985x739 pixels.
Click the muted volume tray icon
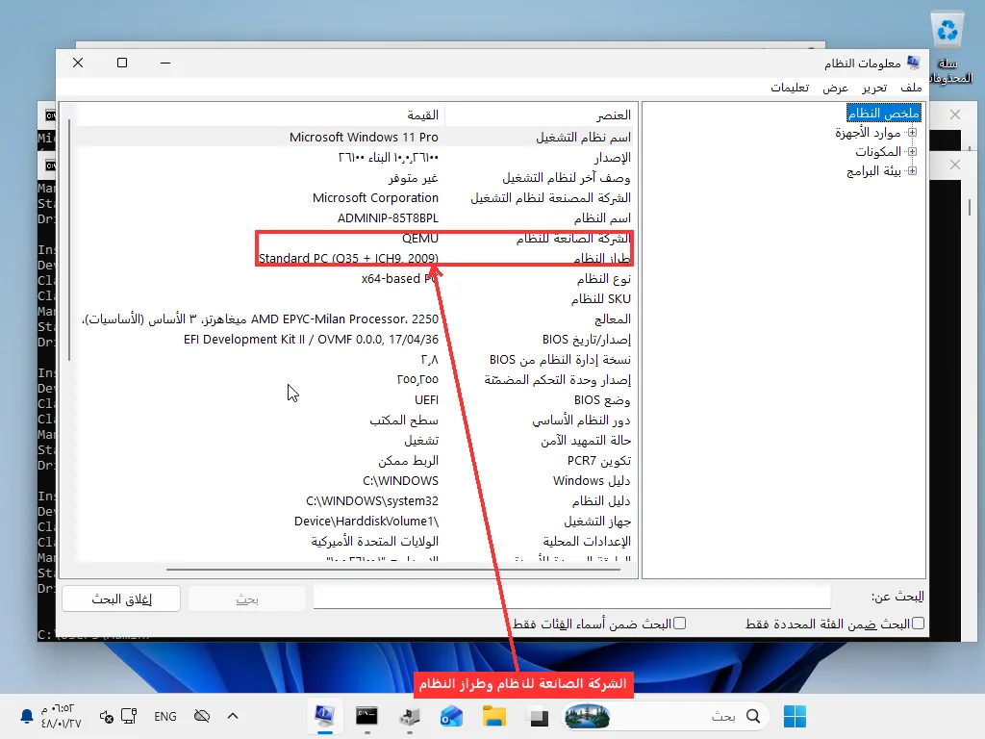107,716
